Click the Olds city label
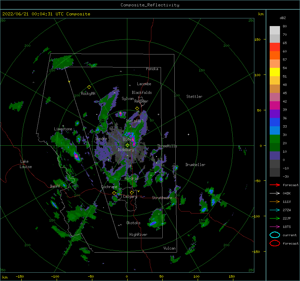The image size is (300, 281). pyautogui.click(x=127, y=139)
